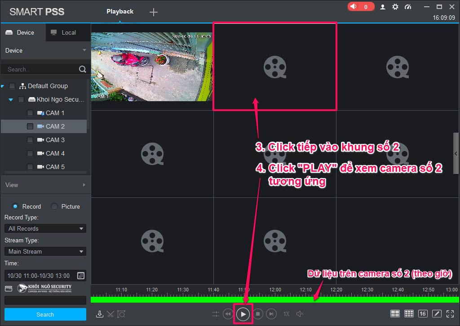
Task: Stop playback with the Stop button
Action: click(258, 314)
